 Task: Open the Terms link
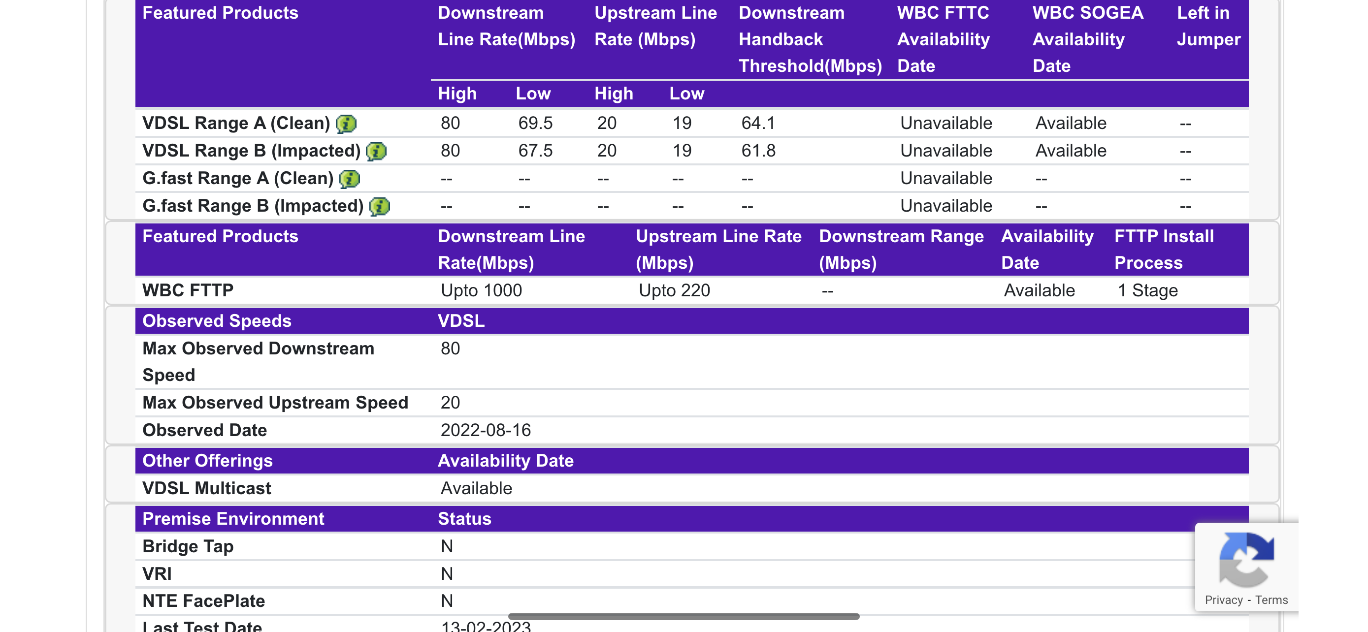[x=1272, y=600]
